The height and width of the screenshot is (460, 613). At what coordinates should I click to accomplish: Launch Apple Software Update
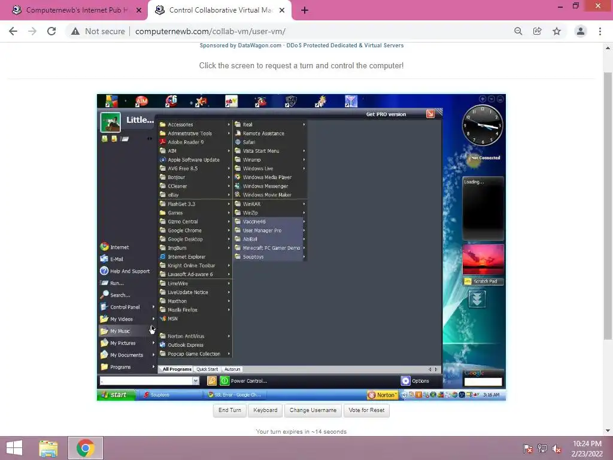(195, 159)
